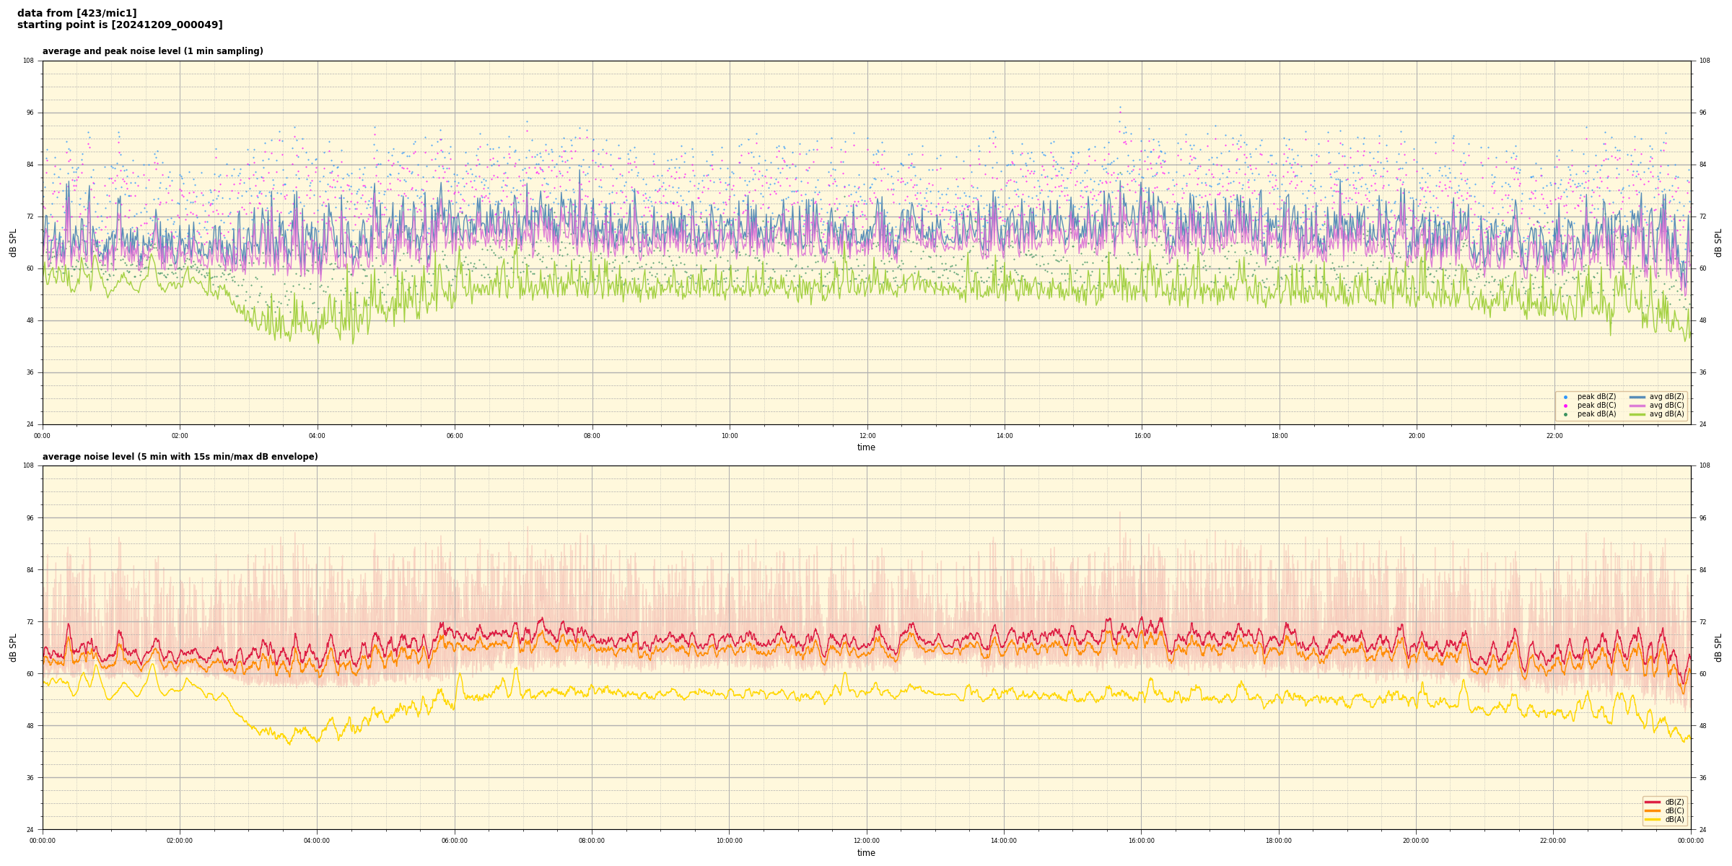This screenshot has width=1732, height=866.
Task: Click the 18:00:00 tick on bottom chart x-axis
Action: [x=1278, y=841]
